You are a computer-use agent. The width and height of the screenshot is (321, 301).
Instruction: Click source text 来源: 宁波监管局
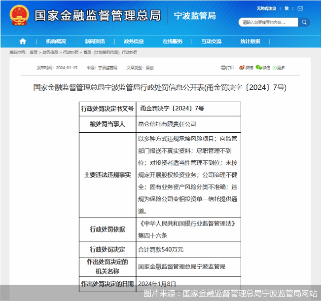pyautogui.click(x=102, y=68)
